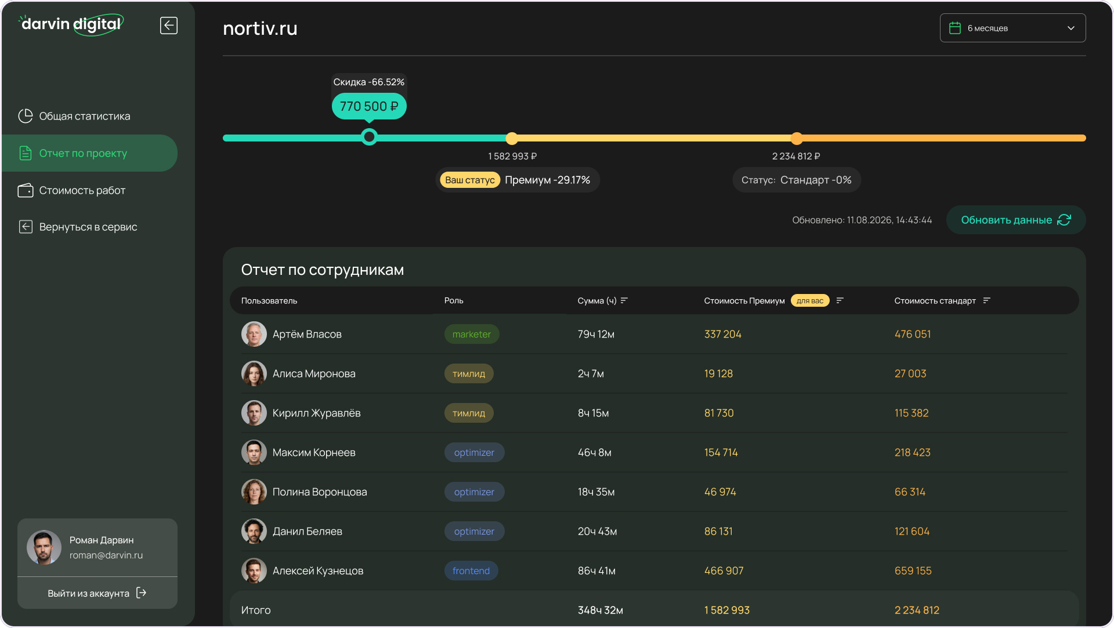1114x628 pixels.
Task: Click the back arrow icon for Вернуться в сервис
Action: tap(26, 227)
